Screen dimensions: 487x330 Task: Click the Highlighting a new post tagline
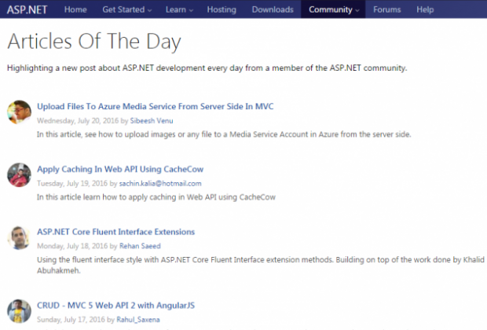point(207,68)
